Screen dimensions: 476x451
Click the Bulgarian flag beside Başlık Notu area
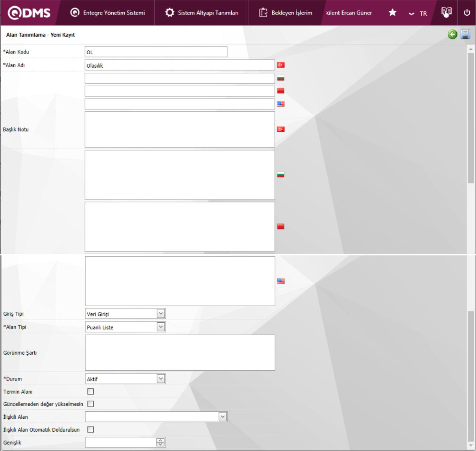[x=280, y=174]
